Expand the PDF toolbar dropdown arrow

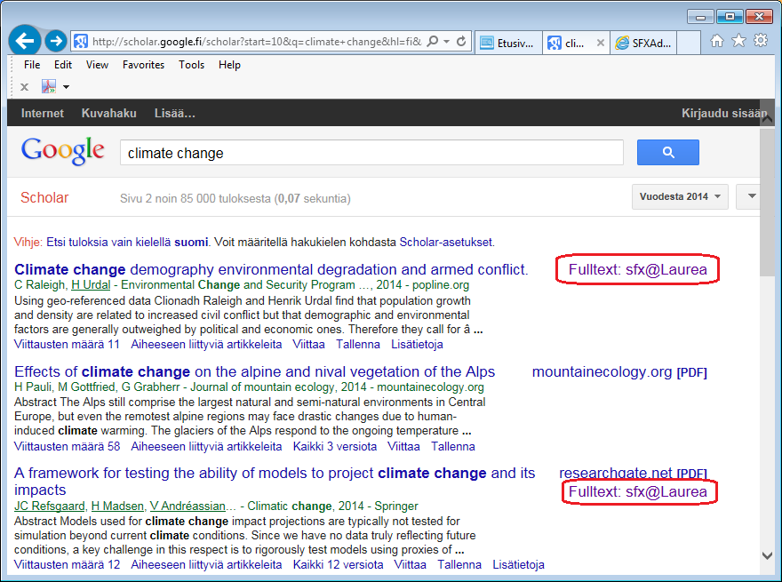pos(66,87)
